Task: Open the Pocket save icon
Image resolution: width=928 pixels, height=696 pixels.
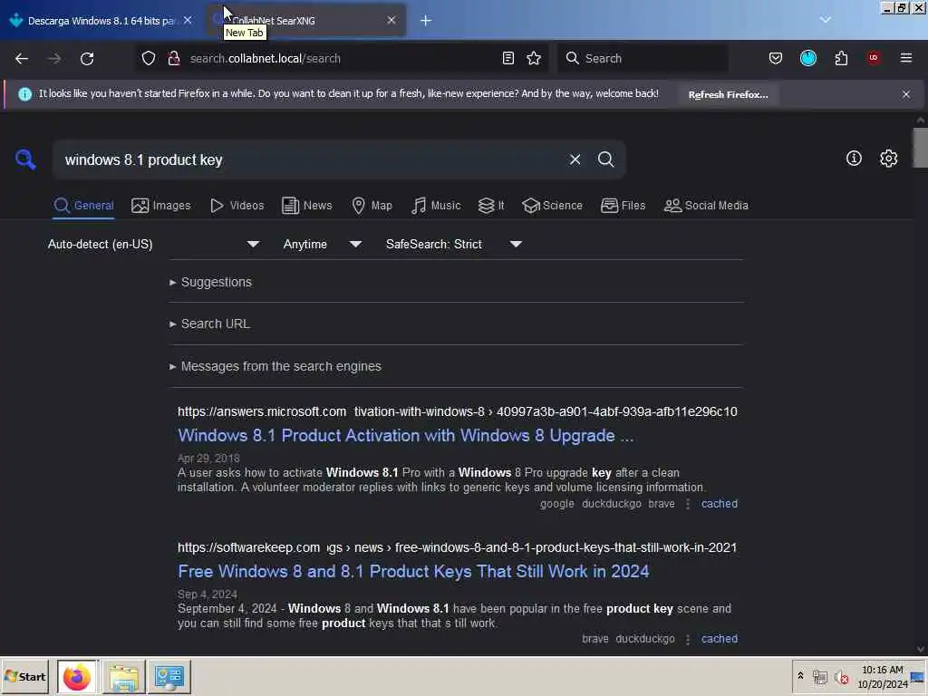Action: [776, 58]
